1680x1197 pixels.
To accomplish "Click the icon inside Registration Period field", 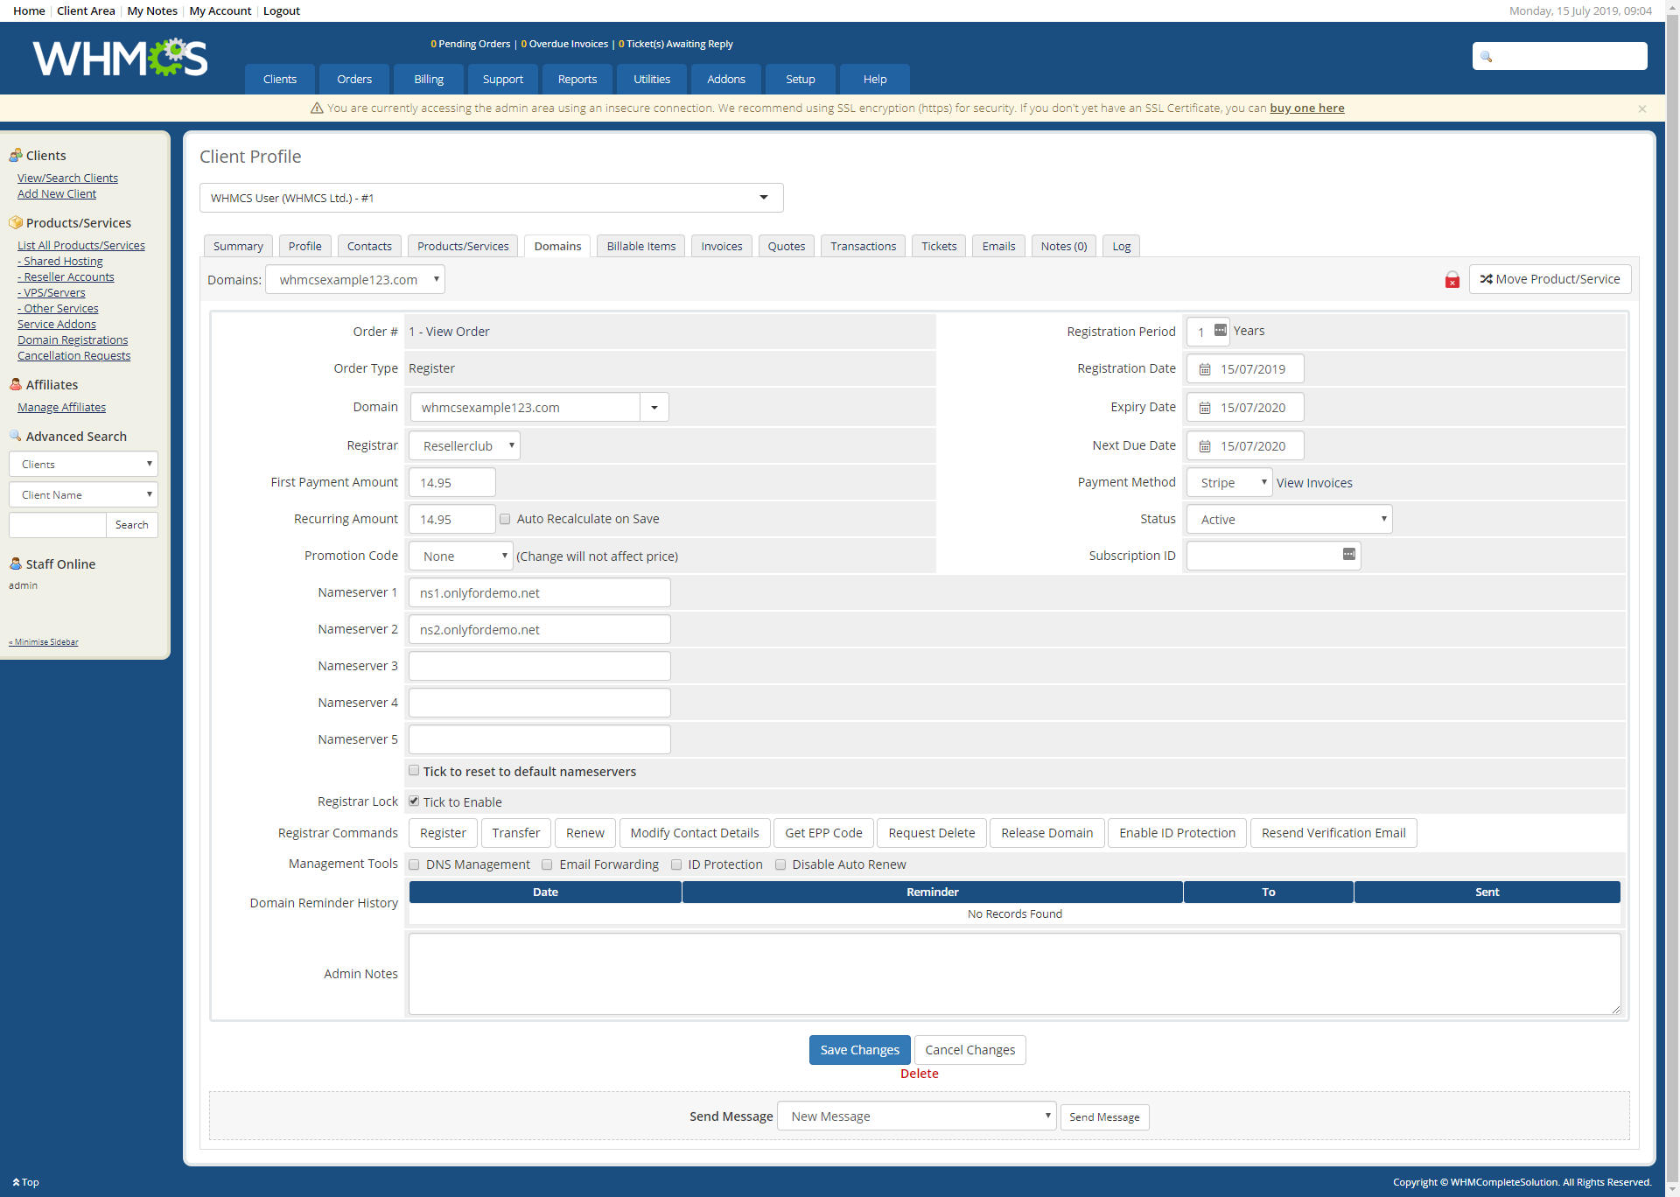I will tap(1221, 330).
